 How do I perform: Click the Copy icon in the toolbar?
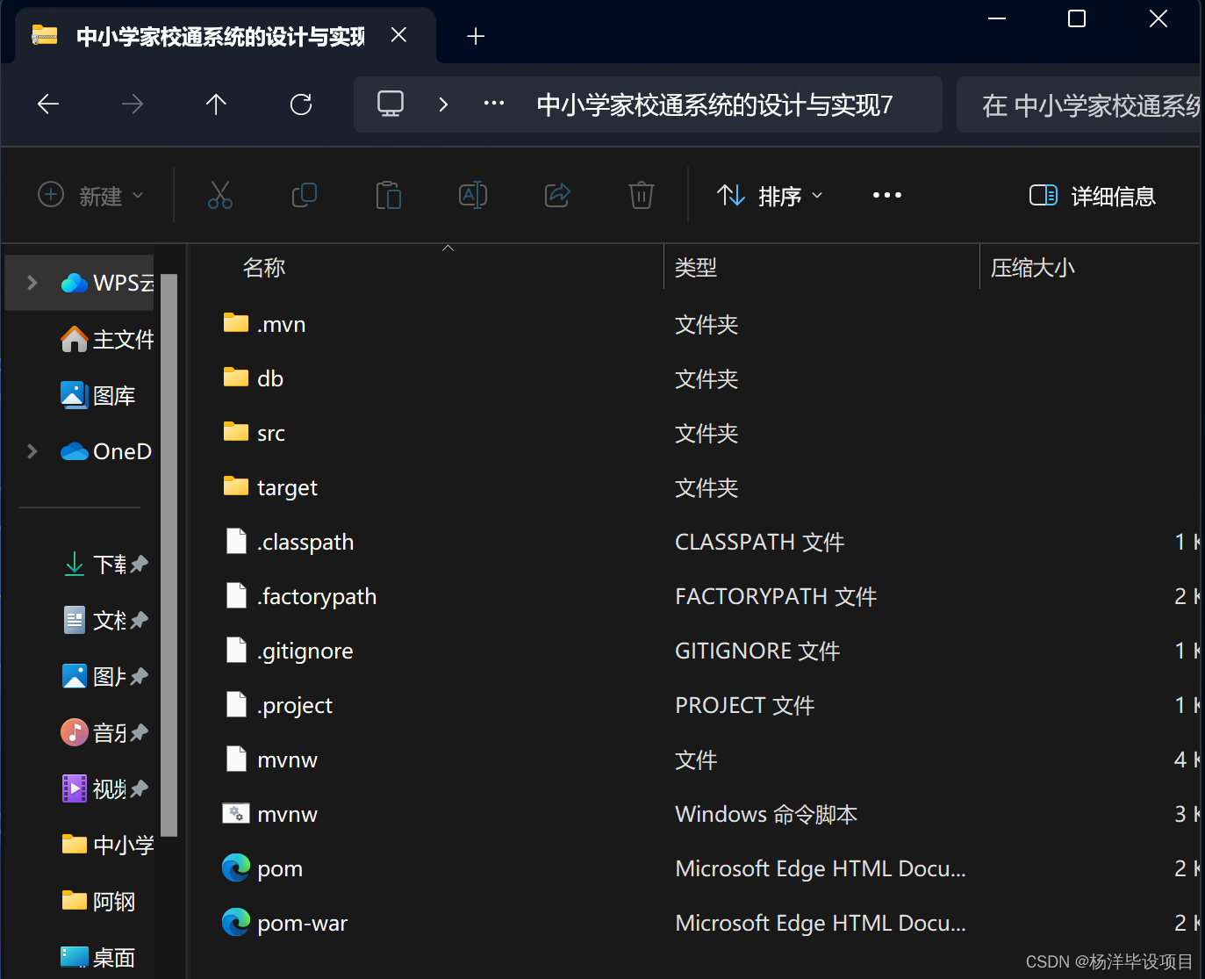[305, 195]
